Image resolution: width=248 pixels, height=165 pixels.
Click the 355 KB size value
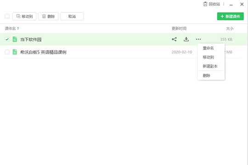pos(226,39)
